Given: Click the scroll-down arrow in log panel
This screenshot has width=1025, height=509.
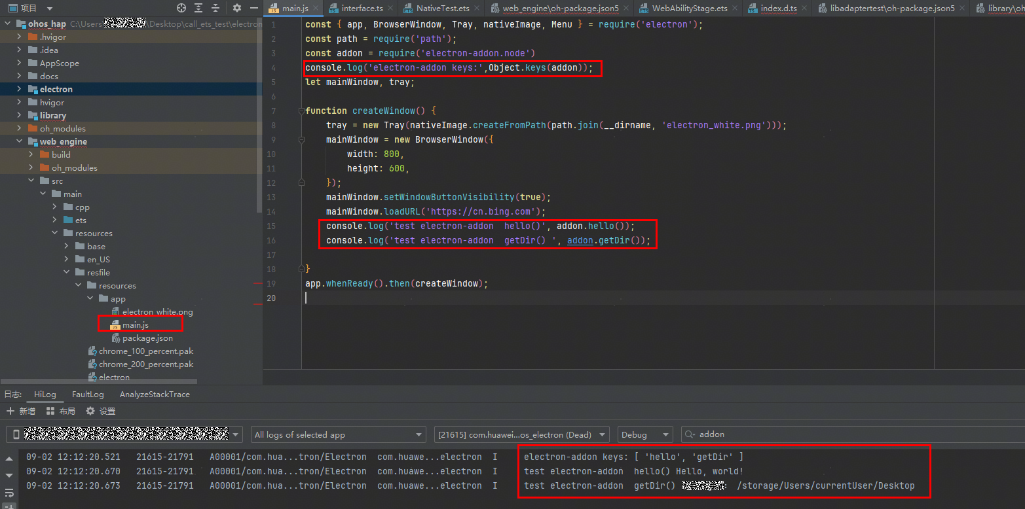Looking at the screenshot, I should point(9,476).
